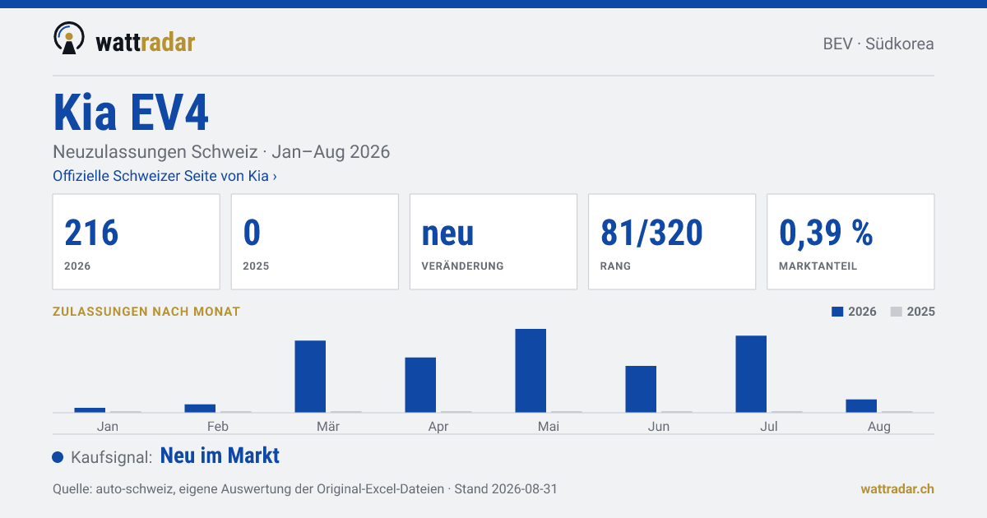Click the 'Quelle: auto-schweiz' source note

pyautogui.click(x=305, y=488)
